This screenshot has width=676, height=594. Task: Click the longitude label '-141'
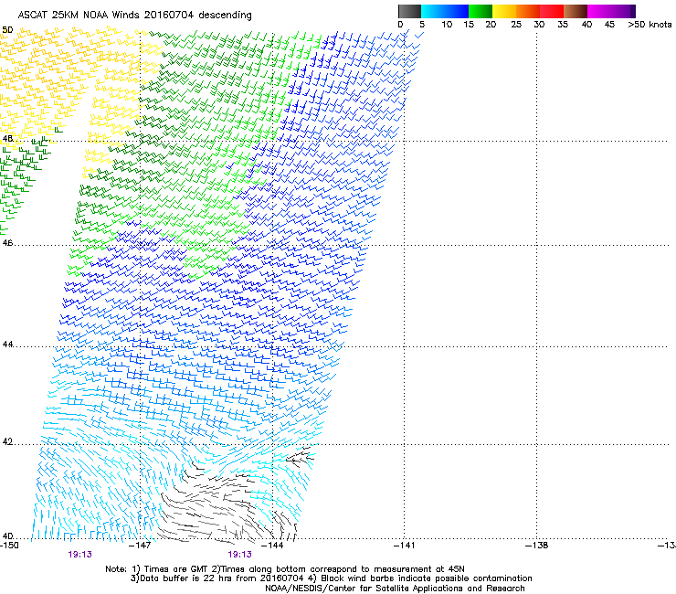pyautogui.click(x=405, y=546)
